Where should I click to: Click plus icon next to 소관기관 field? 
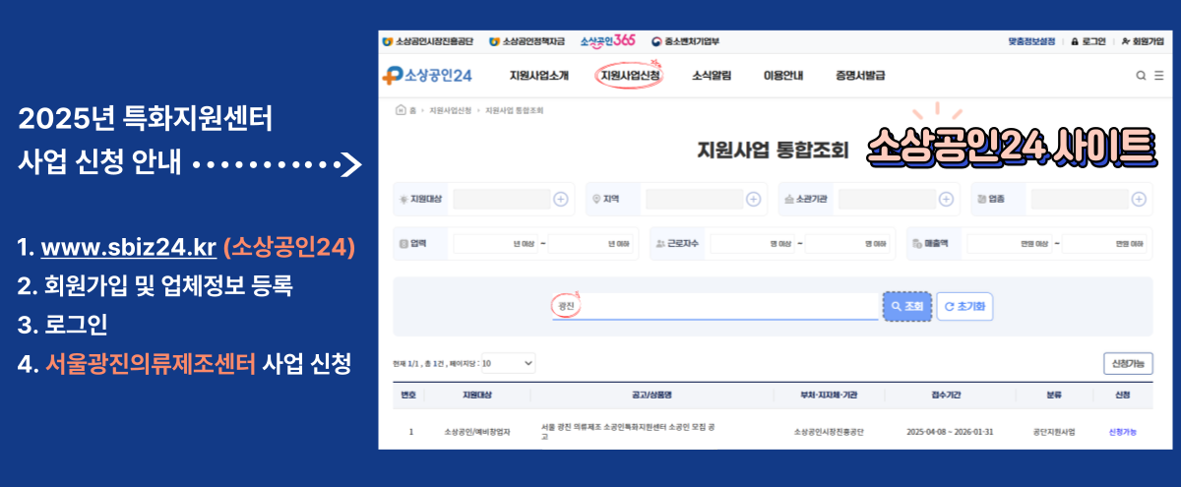point(946,199)
